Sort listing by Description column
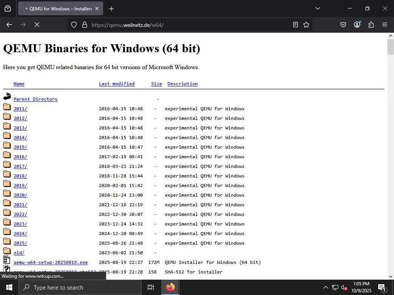This screenshot has height=295, width=394. point(183,84)
